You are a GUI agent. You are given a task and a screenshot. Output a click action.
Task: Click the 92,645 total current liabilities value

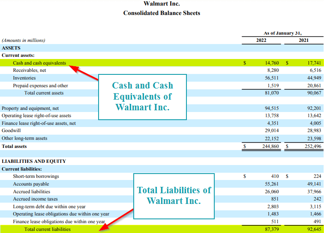[314, 229]
